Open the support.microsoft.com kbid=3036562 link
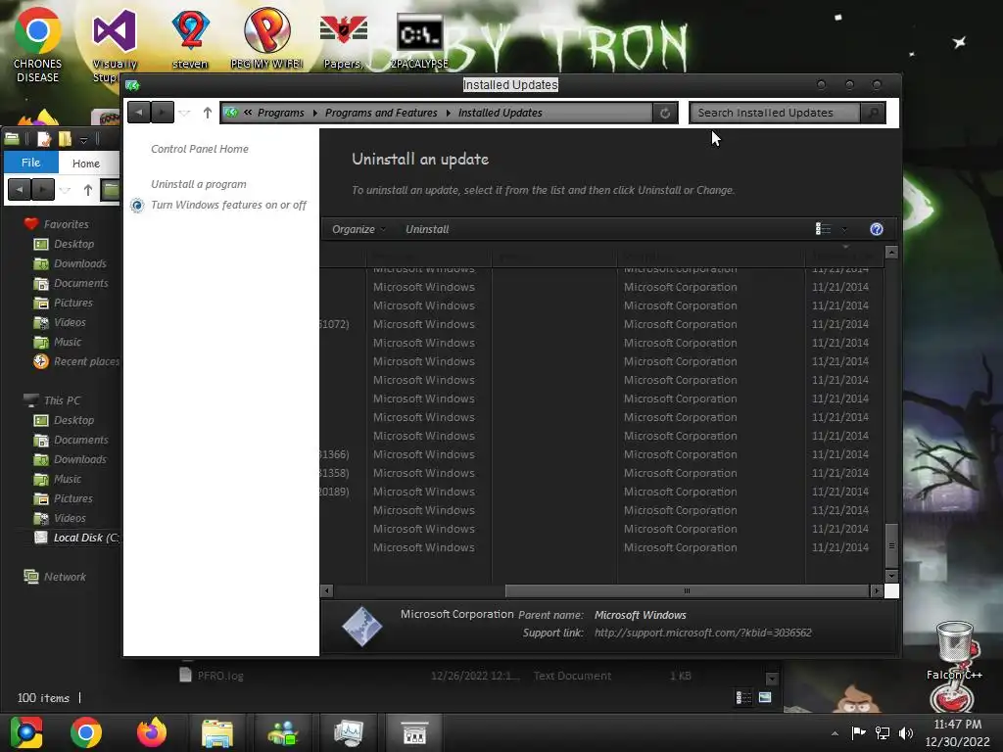 click(x=702, y=633)
